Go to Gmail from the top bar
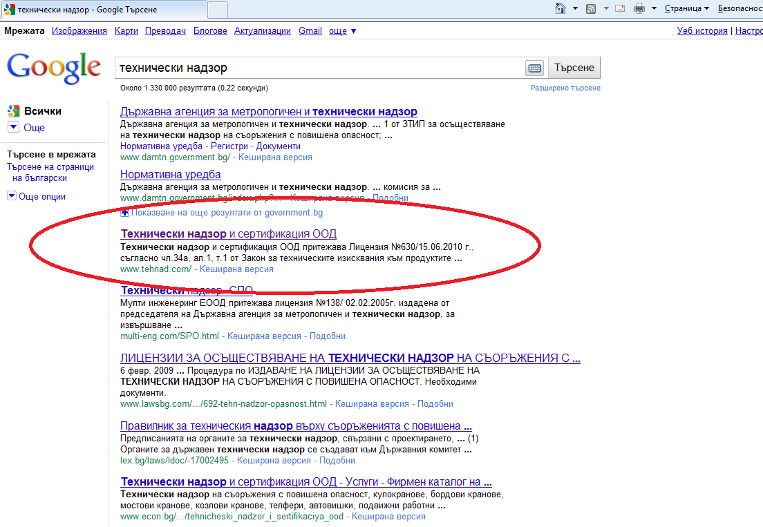 point(310,30)
